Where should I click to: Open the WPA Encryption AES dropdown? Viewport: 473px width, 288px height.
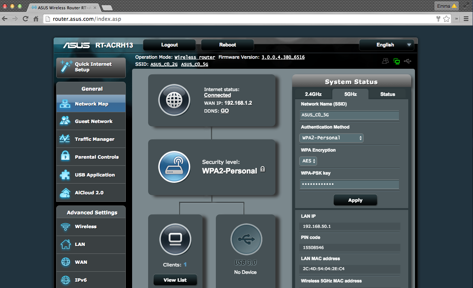(x=308, y=161)
